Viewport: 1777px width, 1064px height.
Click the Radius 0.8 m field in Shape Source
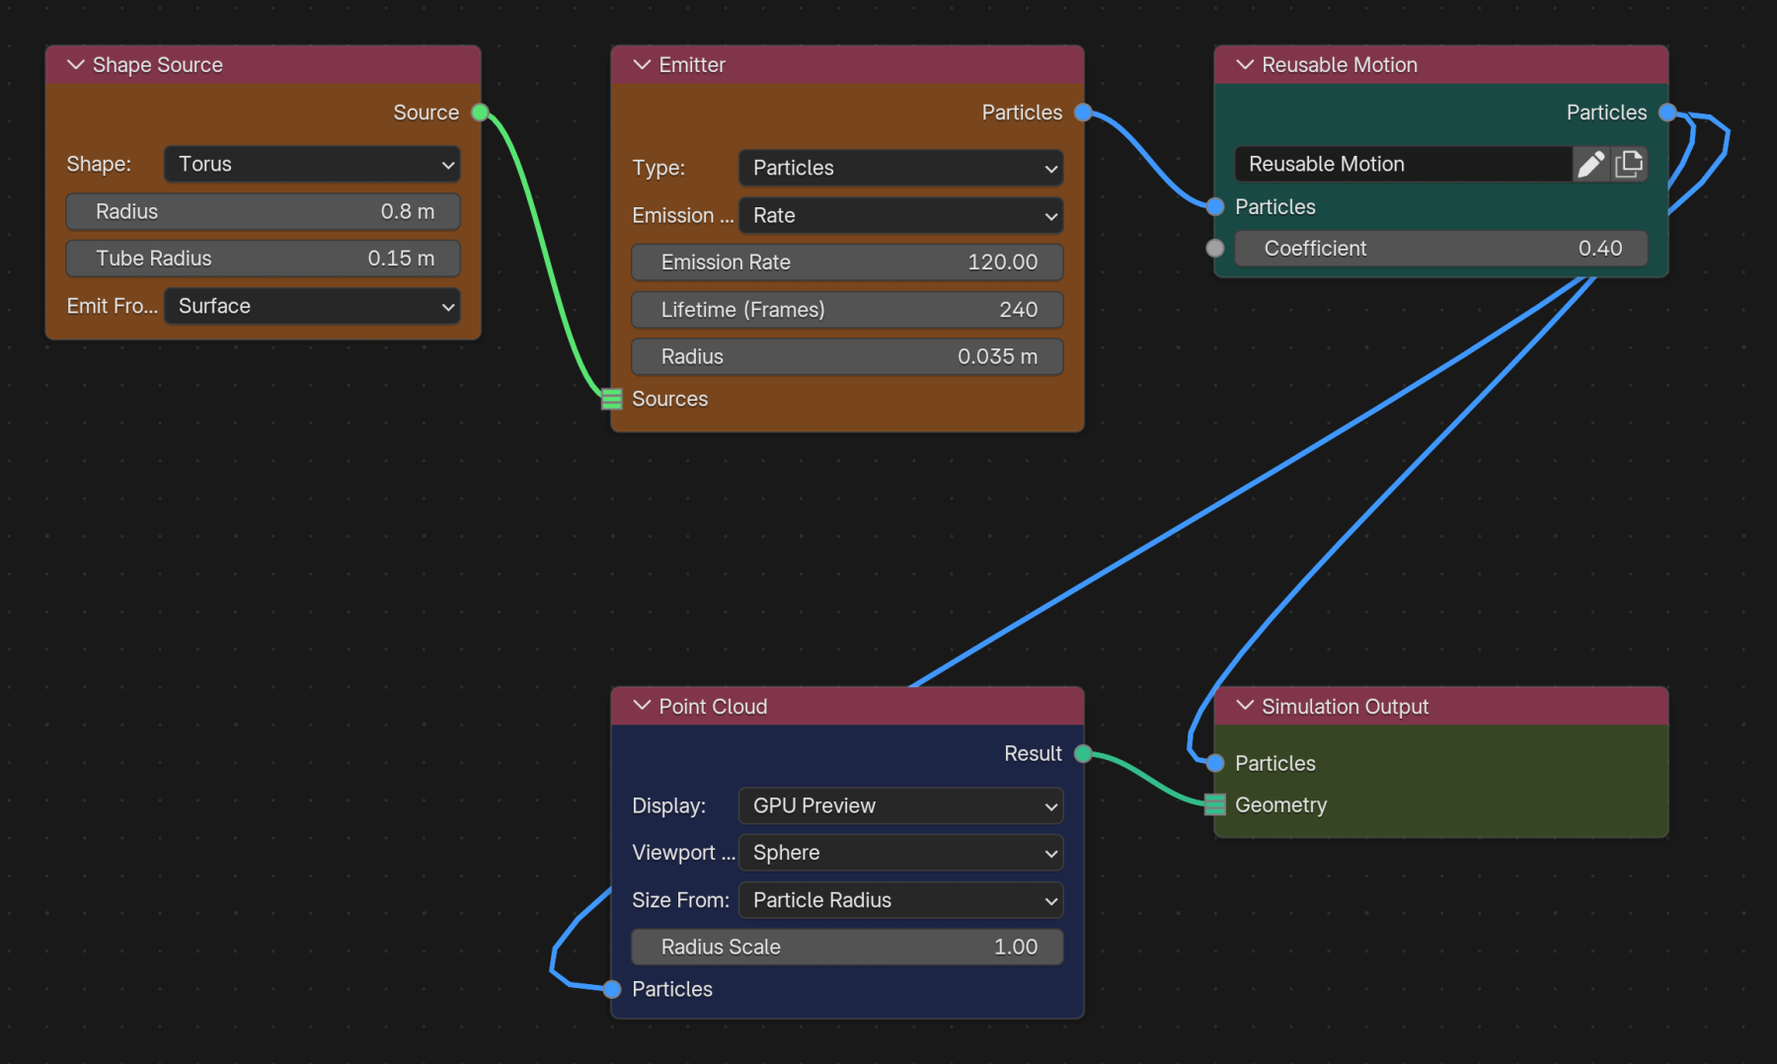[264, 211]
